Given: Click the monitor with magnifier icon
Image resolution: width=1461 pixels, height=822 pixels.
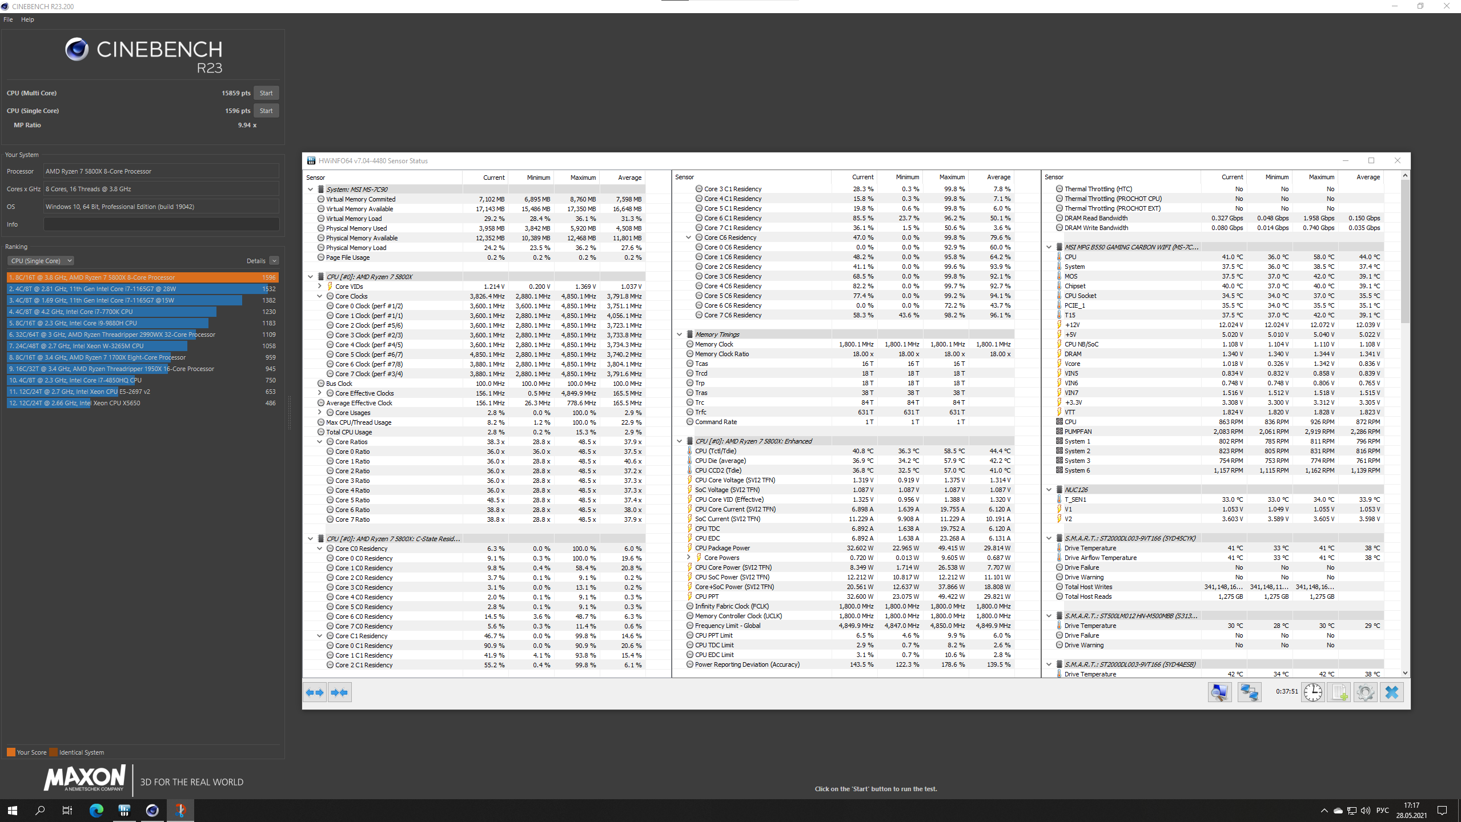Looking at the screenshot, I should (1219, 692).
